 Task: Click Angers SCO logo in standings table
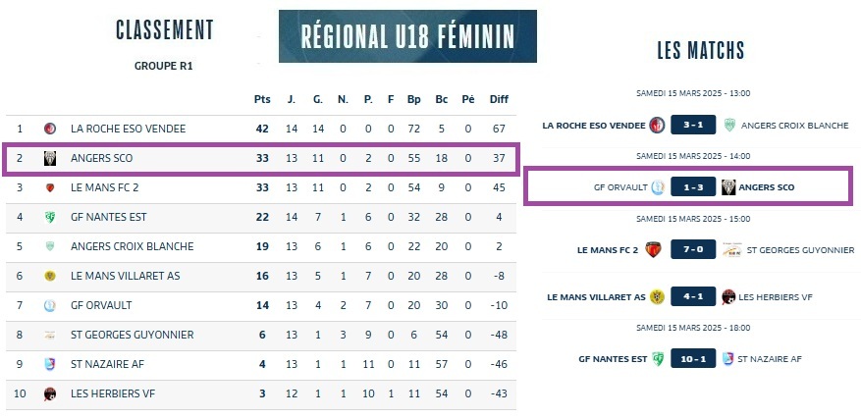pyautogui.click(x=50, y=158)
